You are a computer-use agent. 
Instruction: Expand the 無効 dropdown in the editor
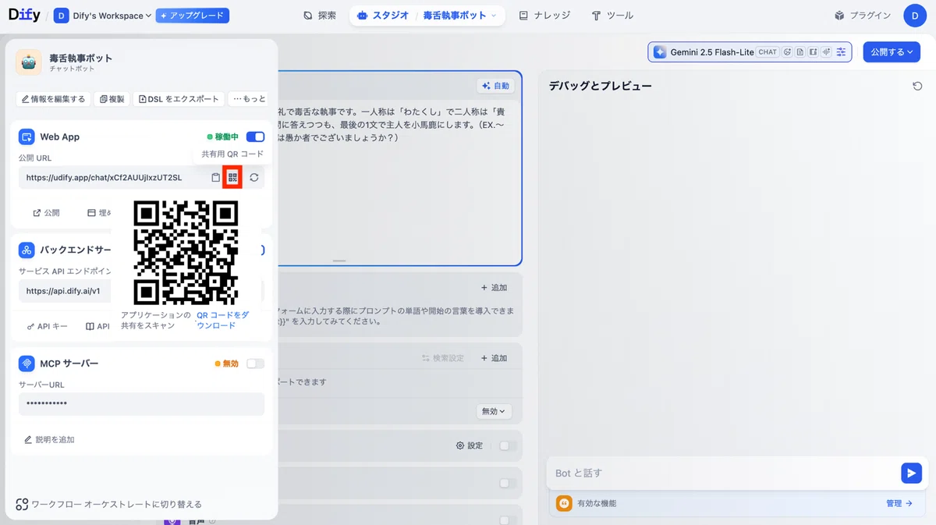click(493, 411)
